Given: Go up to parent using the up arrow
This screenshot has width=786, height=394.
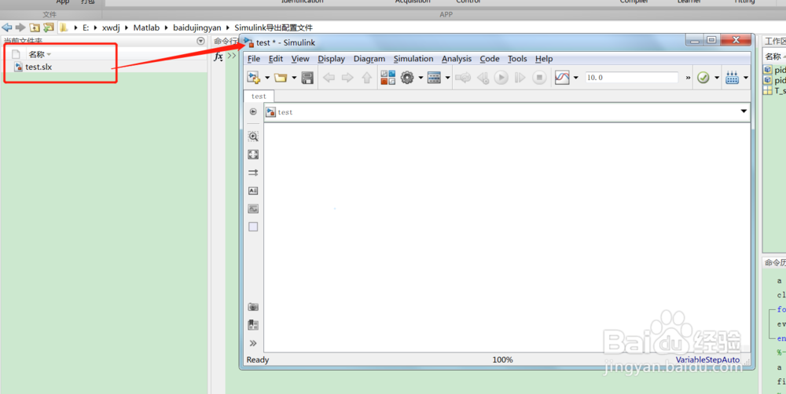Looking at the screenshot, I should pos(367,78).
